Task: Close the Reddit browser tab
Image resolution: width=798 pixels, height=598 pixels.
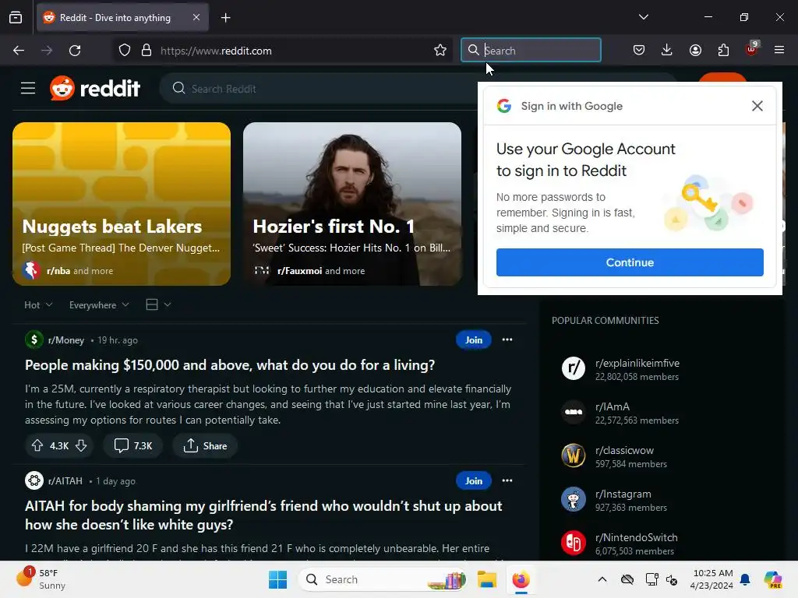Action: coord(196,17)
